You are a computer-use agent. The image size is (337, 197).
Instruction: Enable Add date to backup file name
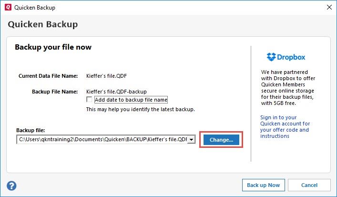[x=89, y=100]
